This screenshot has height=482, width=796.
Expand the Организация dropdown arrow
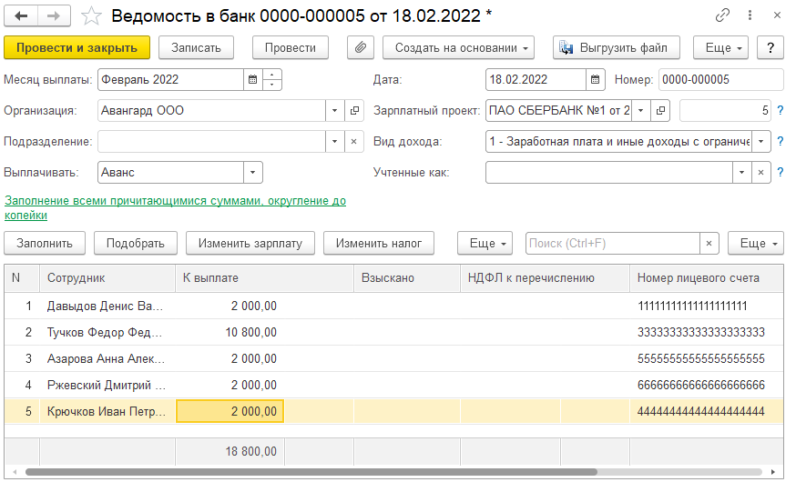pyautogui.click(x=335, y=110)
